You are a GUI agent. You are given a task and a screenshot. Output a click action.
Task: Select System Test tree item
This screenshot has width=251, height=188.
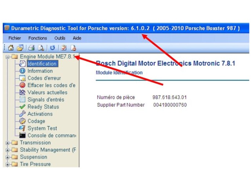pyautogui.click(x=42, y=128)
